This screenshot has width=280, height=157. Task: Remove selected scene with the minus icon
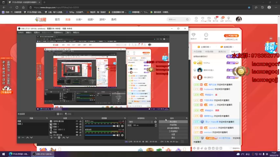[x=23, y=137]
